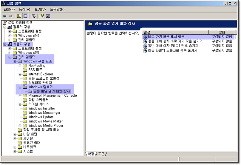Click the Export list toolbar icon

click(x=33, y=16)
